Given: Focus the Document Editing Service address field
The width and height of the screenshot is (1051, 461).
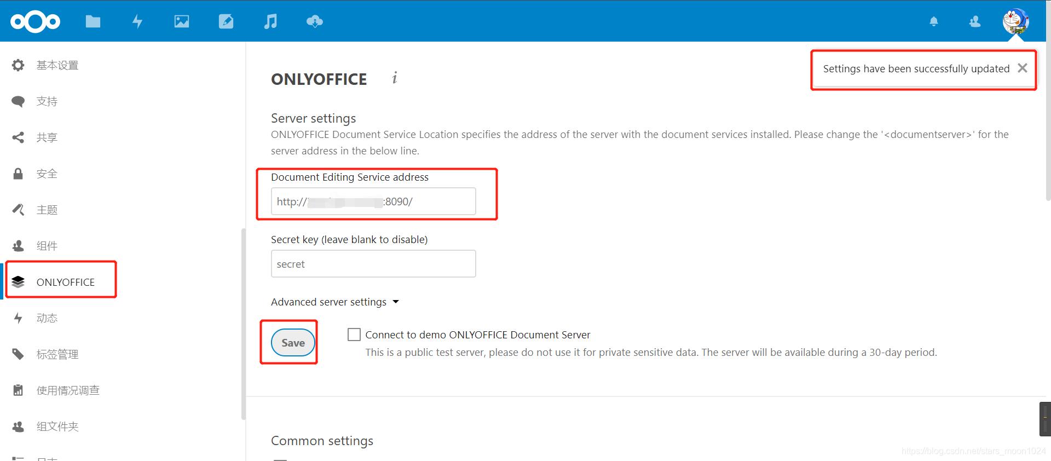Looking at the screenshot, I should click(373, 201).
